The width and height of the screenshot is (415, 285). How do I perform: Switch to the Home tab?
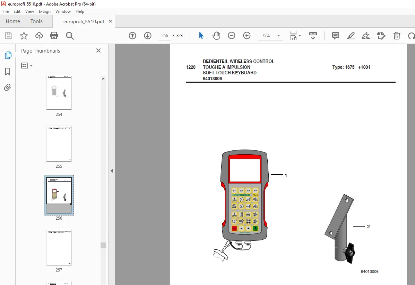point(13,21)
